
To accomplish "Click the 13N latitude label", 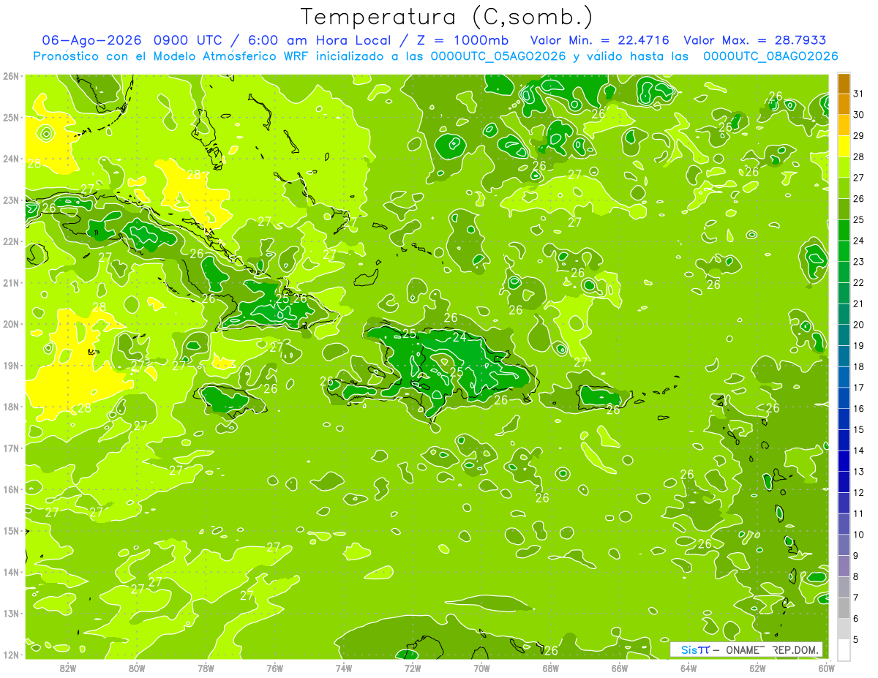I will point(11,613).
